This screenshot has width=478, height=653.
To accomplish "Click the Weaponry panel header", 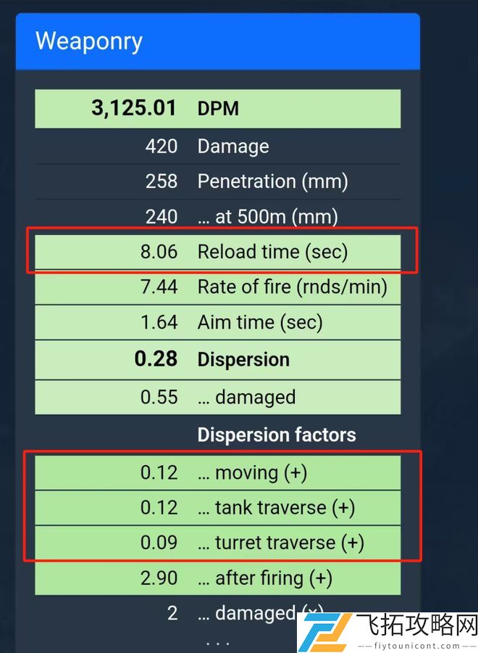I will click(218, 41).
